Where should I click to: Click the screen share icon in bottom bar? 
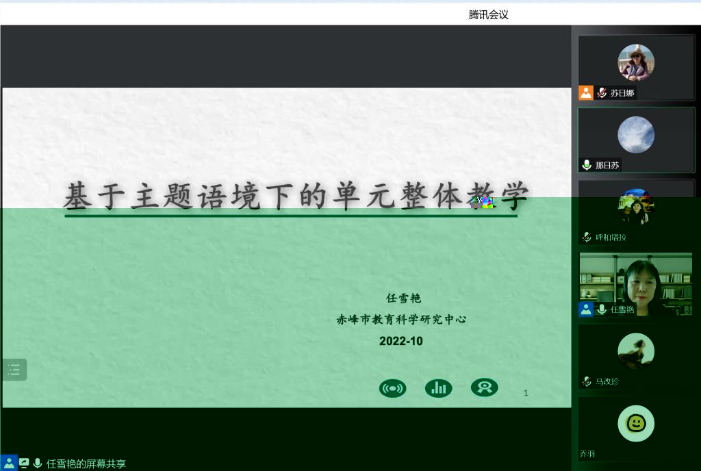click(24, 463)
